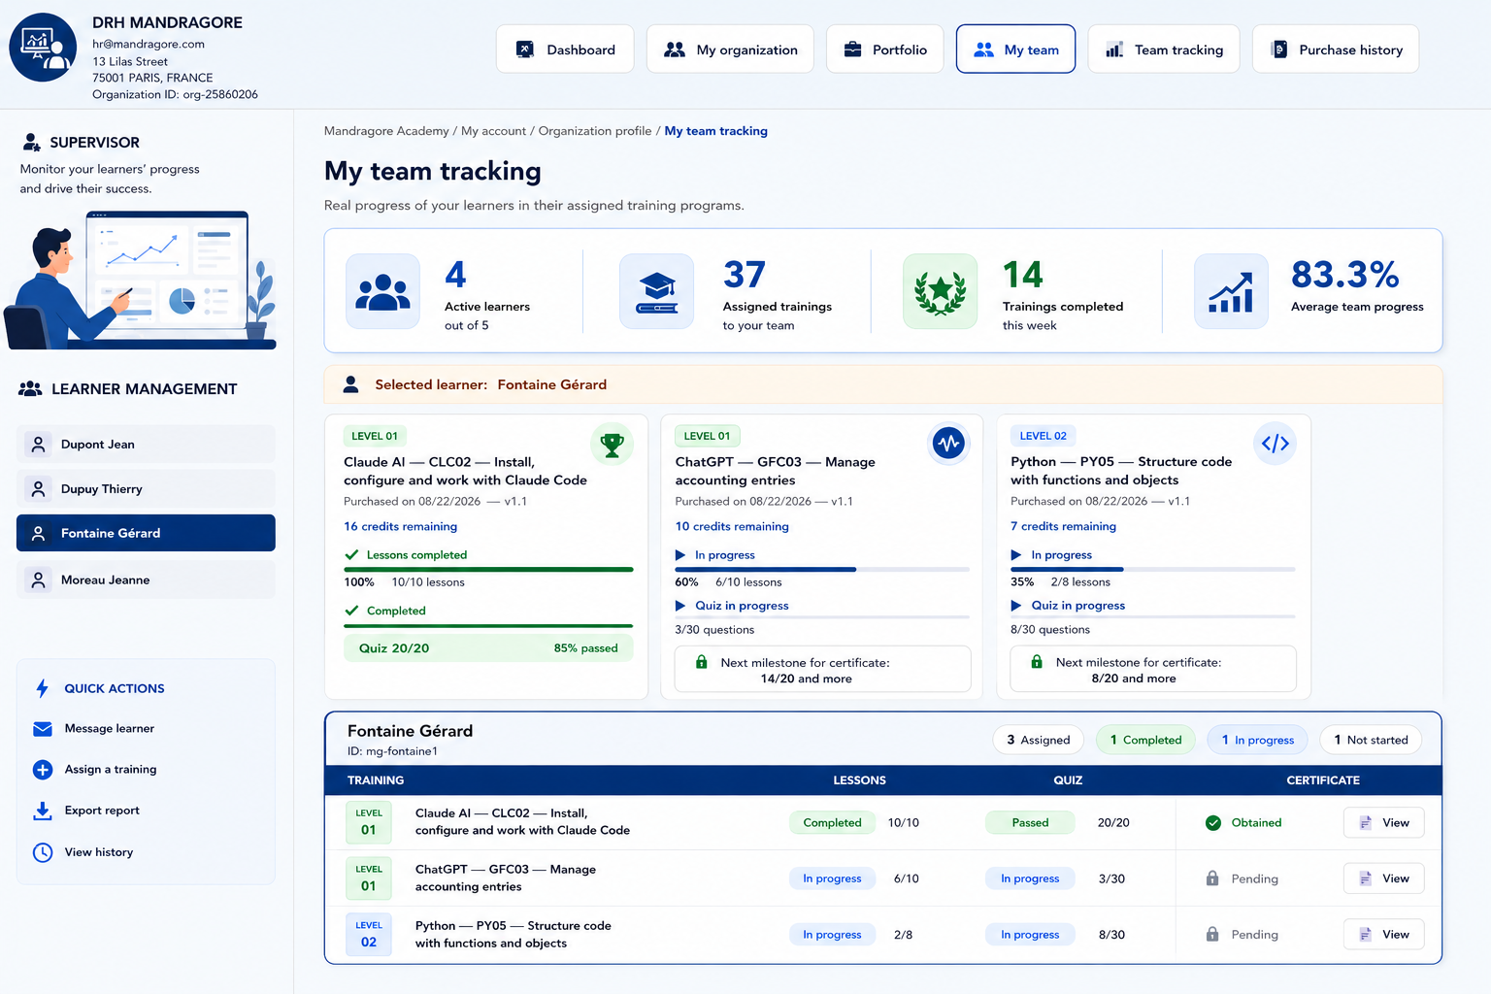Click the Claude AI 100% lessons progress bar
Viewport: 1491px width, 994px height.
click(488, 569)
